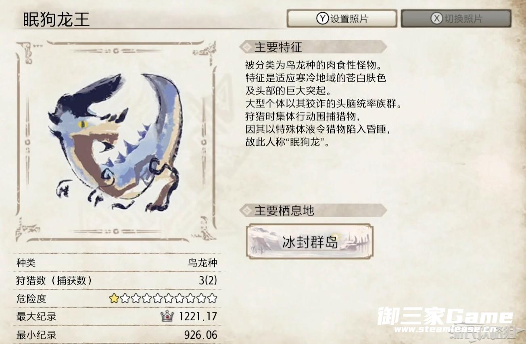The width and height of the screenshot is (526, 344).
Task: Click the 最大纪录 value 1221.17
Action: tap(198, 316)
